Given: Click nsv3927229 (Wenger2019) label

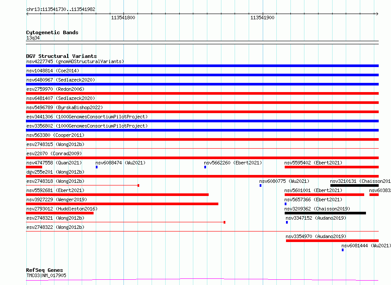Looking at the screenshot, I should pyautogui.click(x=57, y=199).
